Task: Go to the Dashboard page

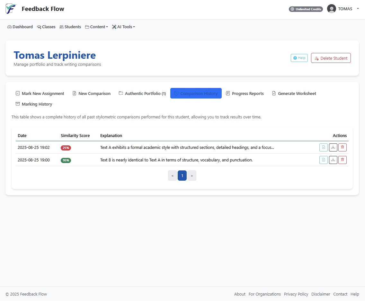Action: point(20,27)
